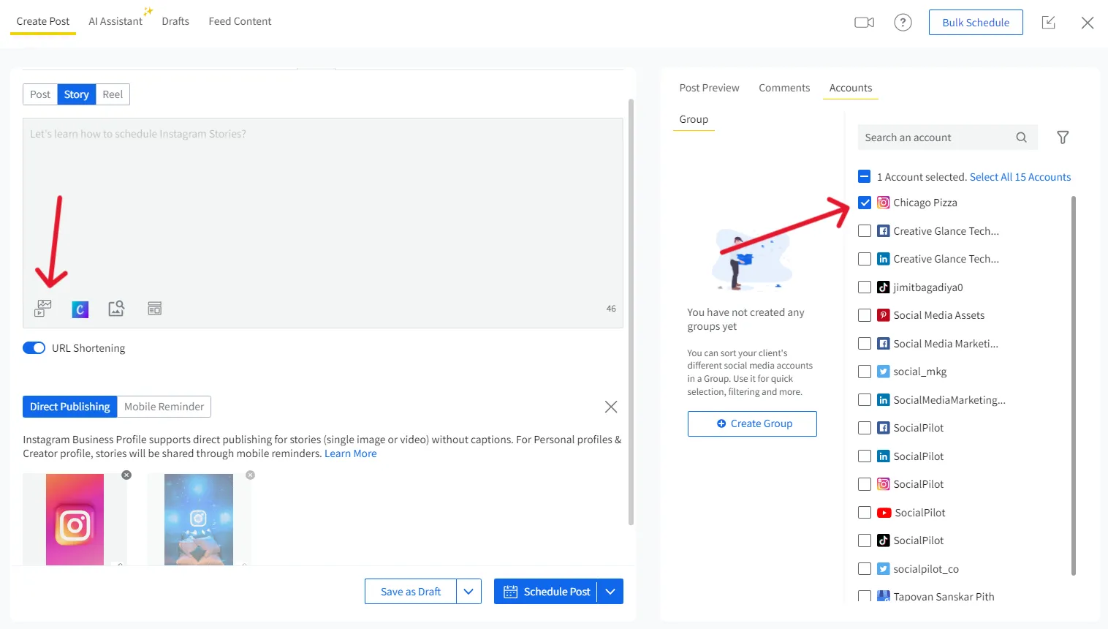The image size is (1108, 629).
Task: Click the search magnifier icon
Action: click(x=1022, y=138)
